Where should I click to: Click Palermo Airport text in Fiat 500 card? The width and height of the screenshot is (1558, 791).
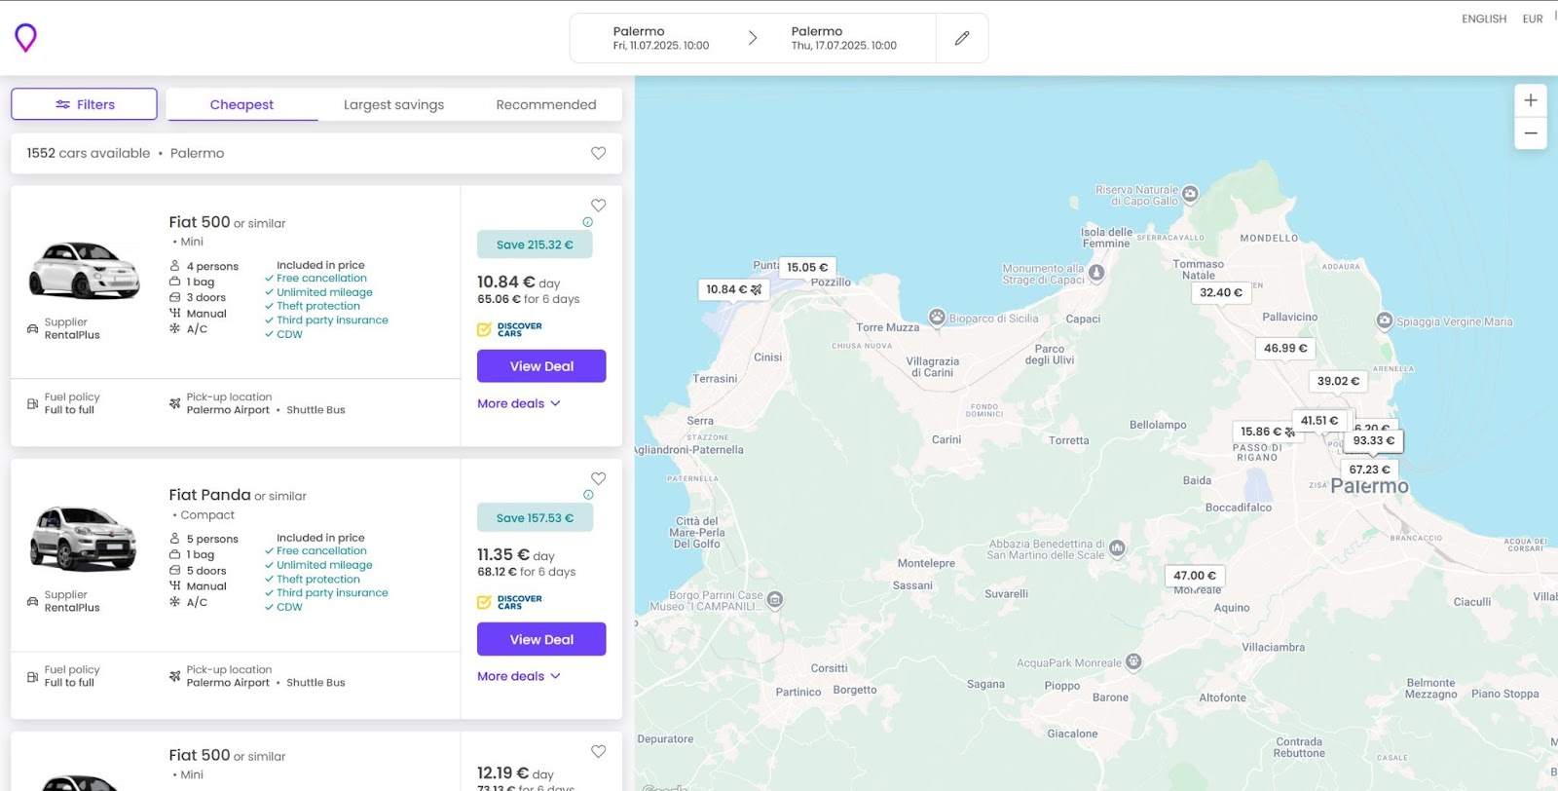pyautogui.click(x=228, y=410)
